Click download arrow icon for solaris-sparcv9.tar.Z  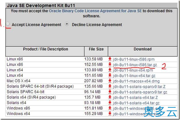[110, 86]
